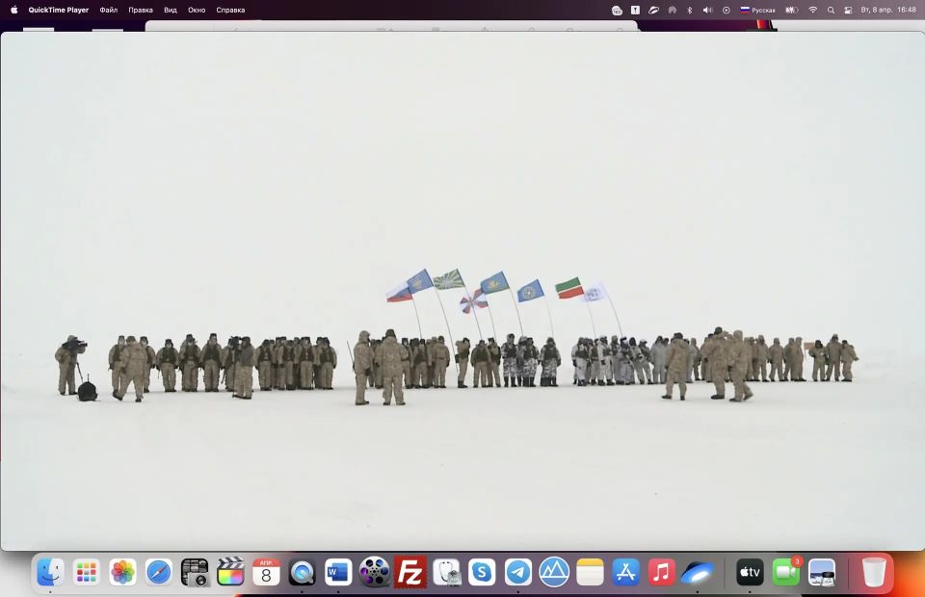This screenshot has width=925, height=597.
Task: Switch to QuickTime Player in the Dock
Action: click(302, 572)
